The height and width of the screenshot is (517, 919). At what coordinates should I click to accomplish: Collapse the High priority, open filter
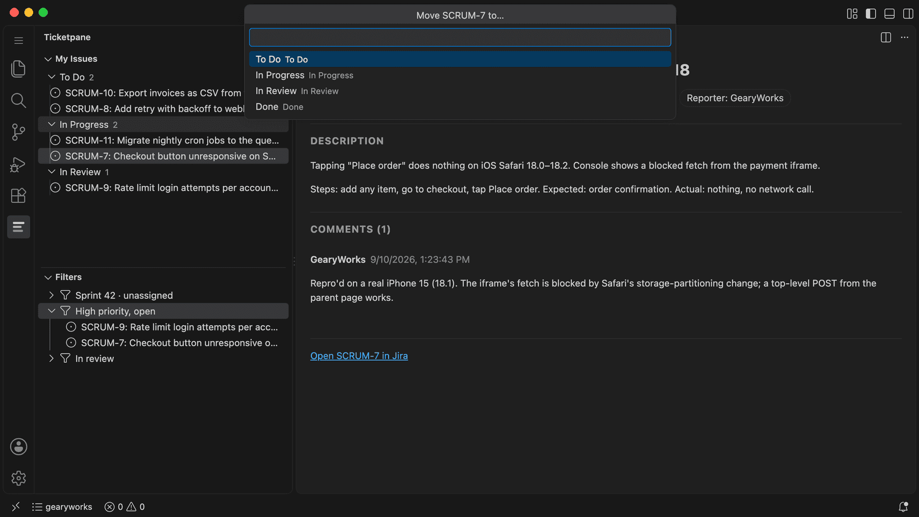click(52, 311)
